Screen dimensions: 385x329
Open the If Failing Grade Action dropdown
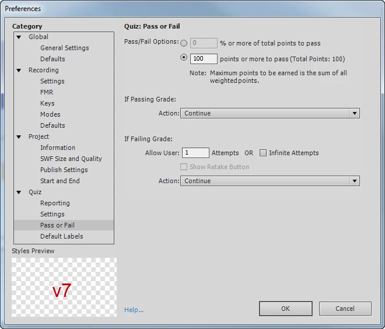pyautogui.click(x=270, y=181)
